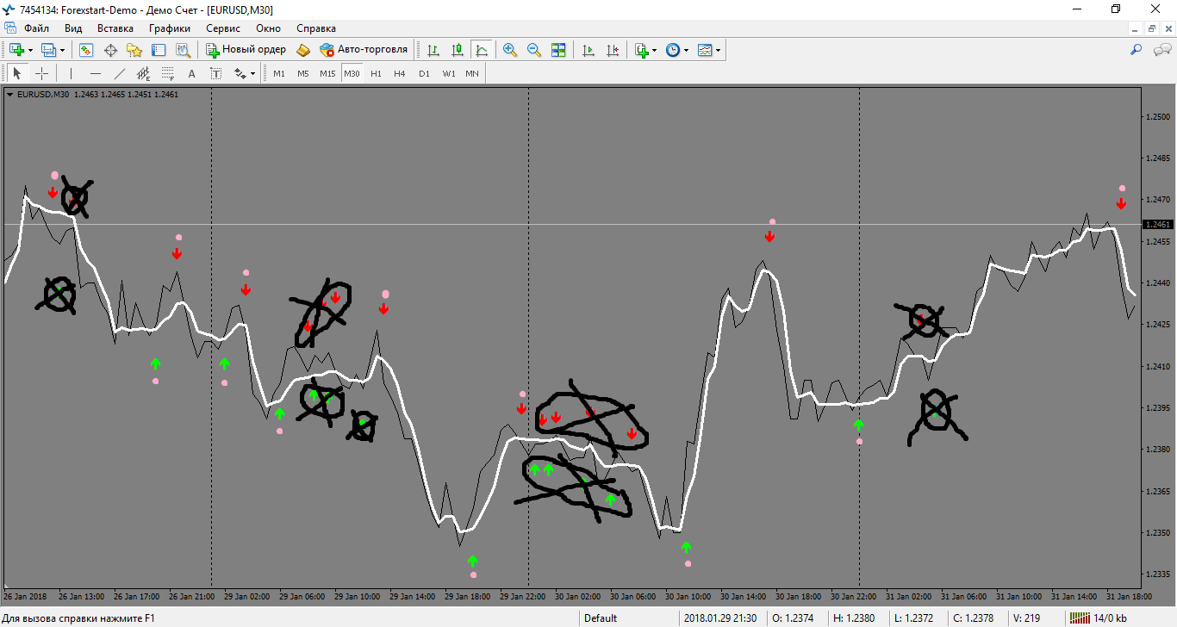Open the indicators list icon

tap(642, 50)
